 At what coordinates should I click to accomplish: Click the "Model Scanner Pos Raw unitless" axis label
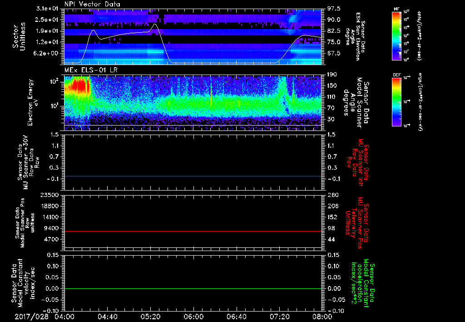click(25, 223)
